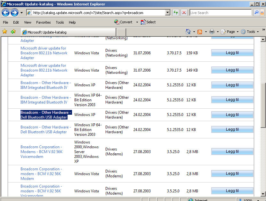The image size is (266, 201).
Task: Click the magnifier Search icon
Action: [256, 13]
